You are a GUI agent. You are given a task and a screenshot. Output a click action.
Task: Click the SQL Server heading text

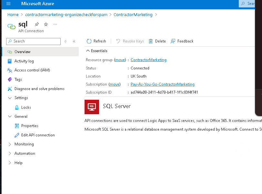point(116,106)
